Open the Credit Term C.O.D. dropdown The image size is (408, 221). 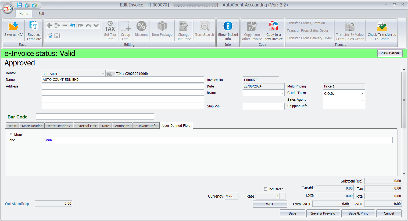(x=363, y=93)
